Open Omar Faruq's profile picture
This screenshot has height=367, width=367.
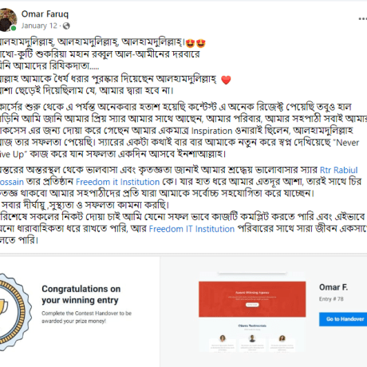click(8, 19)
